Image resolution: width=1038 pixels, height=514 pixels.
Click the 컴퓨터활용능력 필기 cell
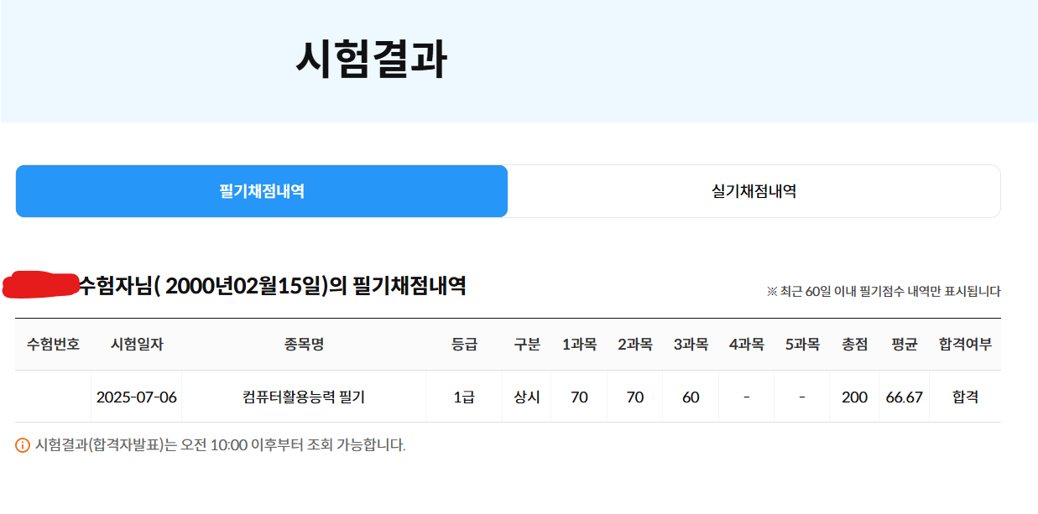(x=304, y=397)
